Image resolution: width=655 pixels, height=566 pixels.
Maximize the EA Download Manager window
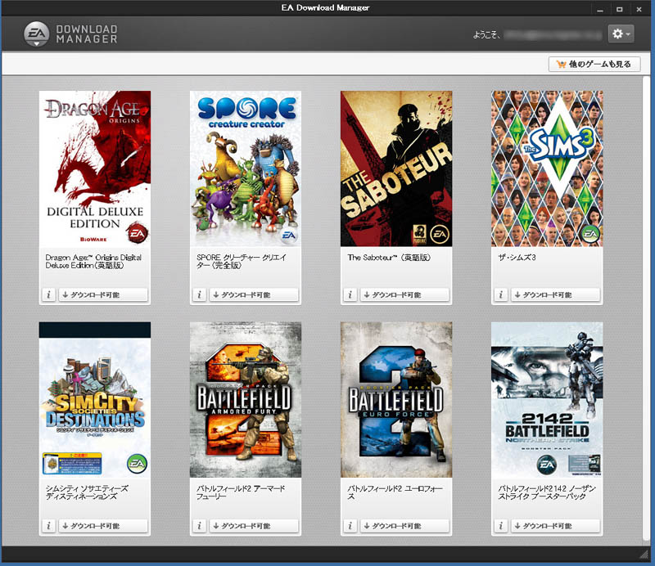click(x=620, y=9)
